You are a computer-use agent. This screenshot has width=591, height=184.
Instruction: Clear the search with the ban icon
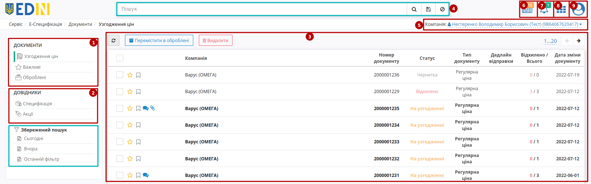click(x=442, y=9)
